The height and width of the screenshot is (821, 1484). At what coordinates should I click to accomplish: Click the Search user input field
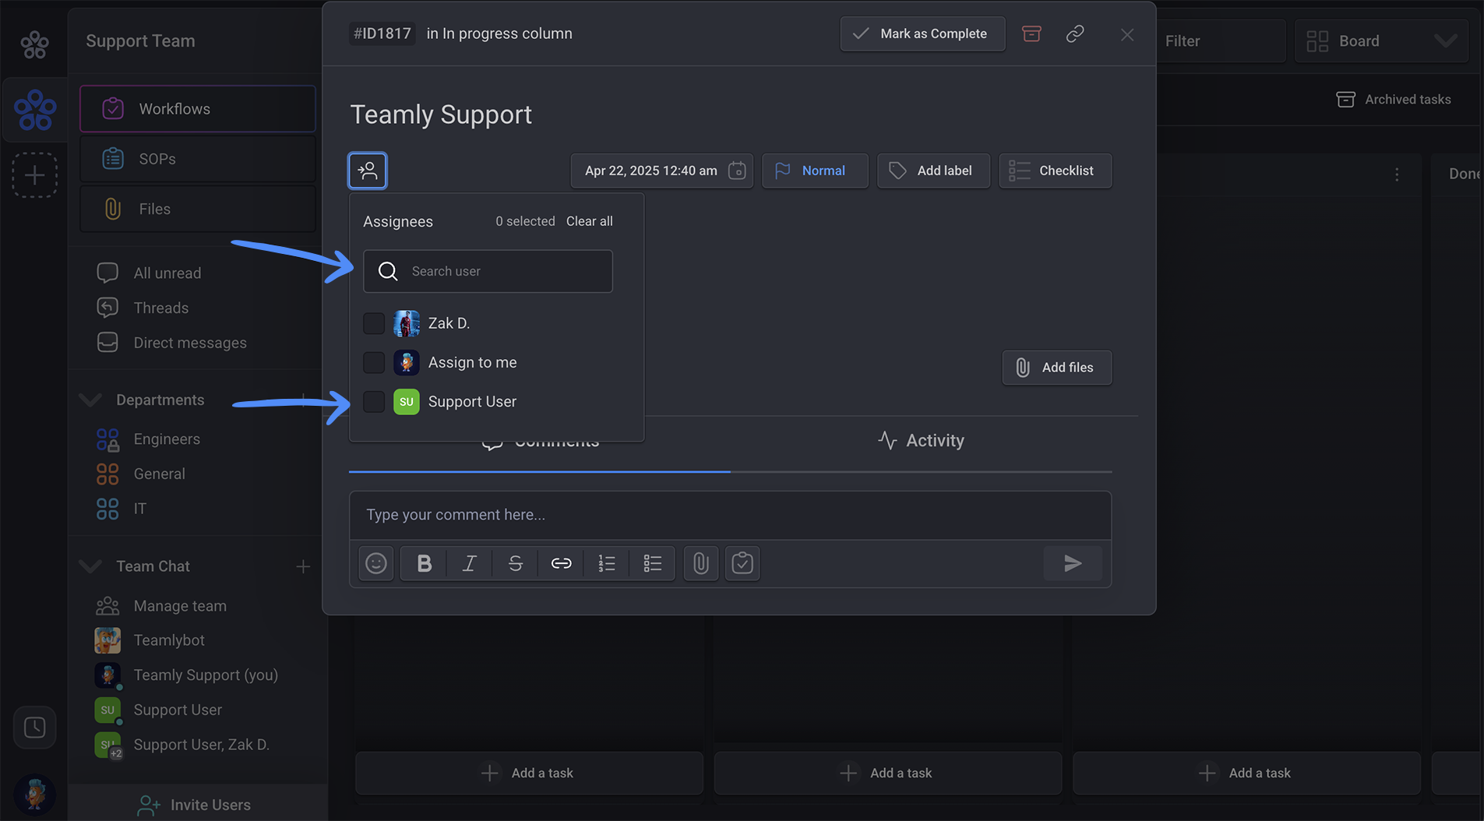click(488, 271)
